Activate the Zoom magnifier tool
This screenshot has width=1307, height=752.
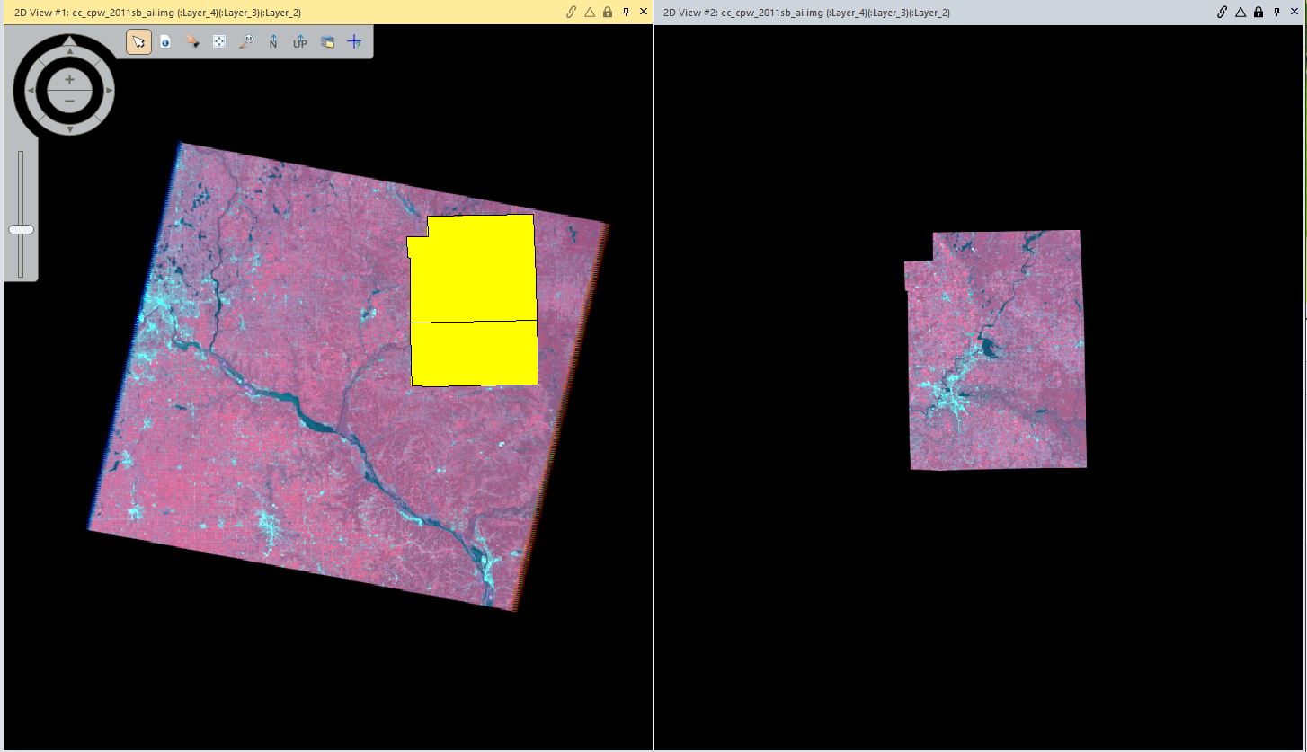pyautogui.click(x=247, y=41)
